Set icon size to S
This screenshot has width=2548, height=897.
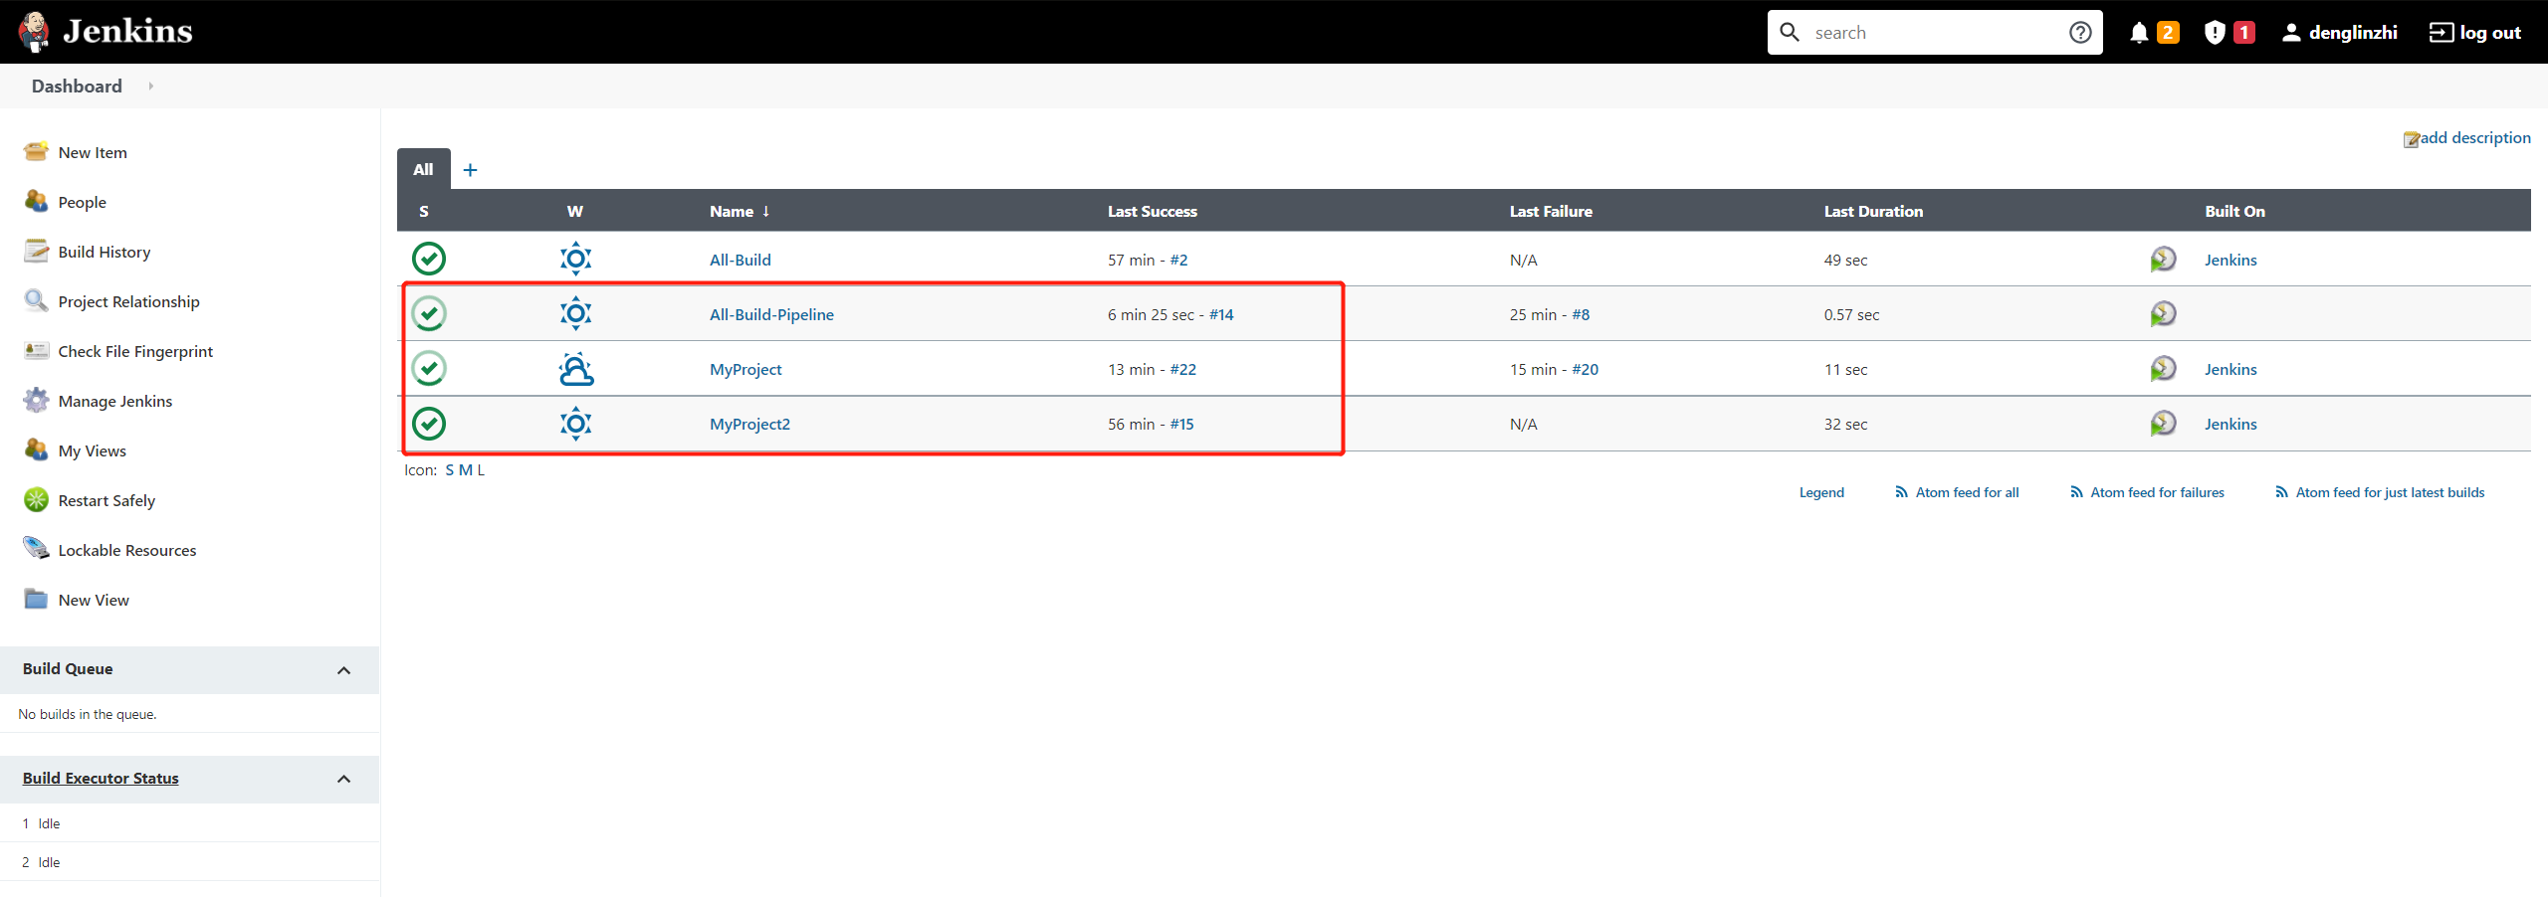pos(450,470)
